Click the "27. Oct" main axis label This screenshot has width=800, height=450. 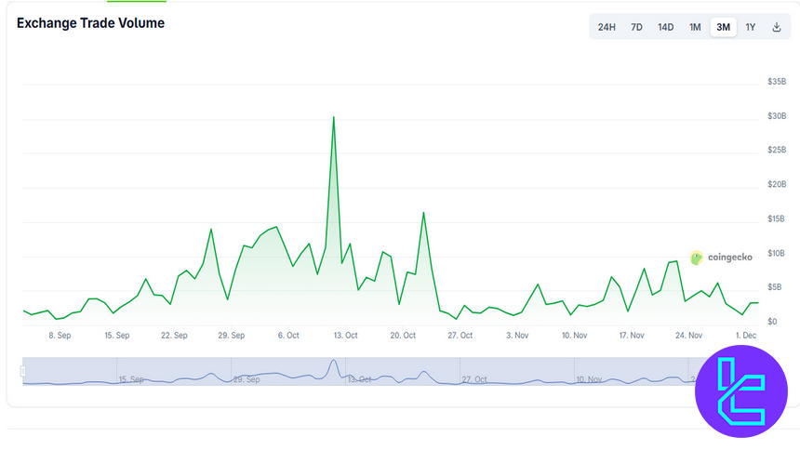460,336
